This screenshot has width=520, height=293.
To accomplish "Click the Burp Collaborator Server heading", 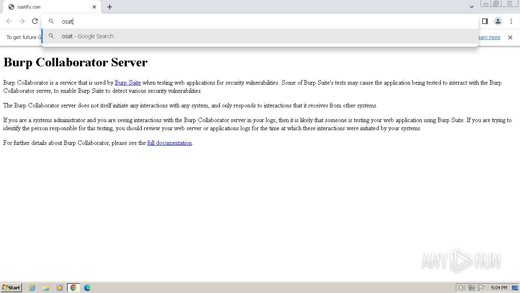I will pos(76,62).
